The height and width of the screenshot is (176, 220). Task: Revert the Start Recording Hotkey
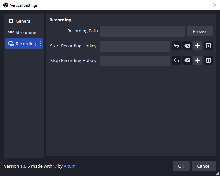176,46
